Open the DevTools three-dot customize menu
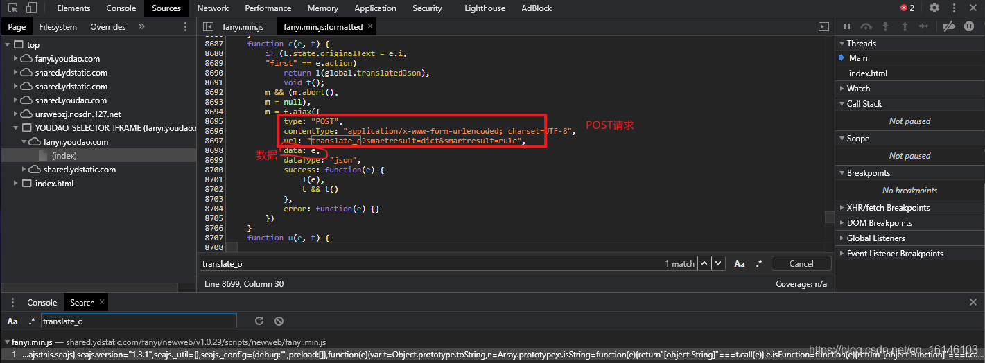Viewport: 985px width, 363px height. tap(955, 8)
